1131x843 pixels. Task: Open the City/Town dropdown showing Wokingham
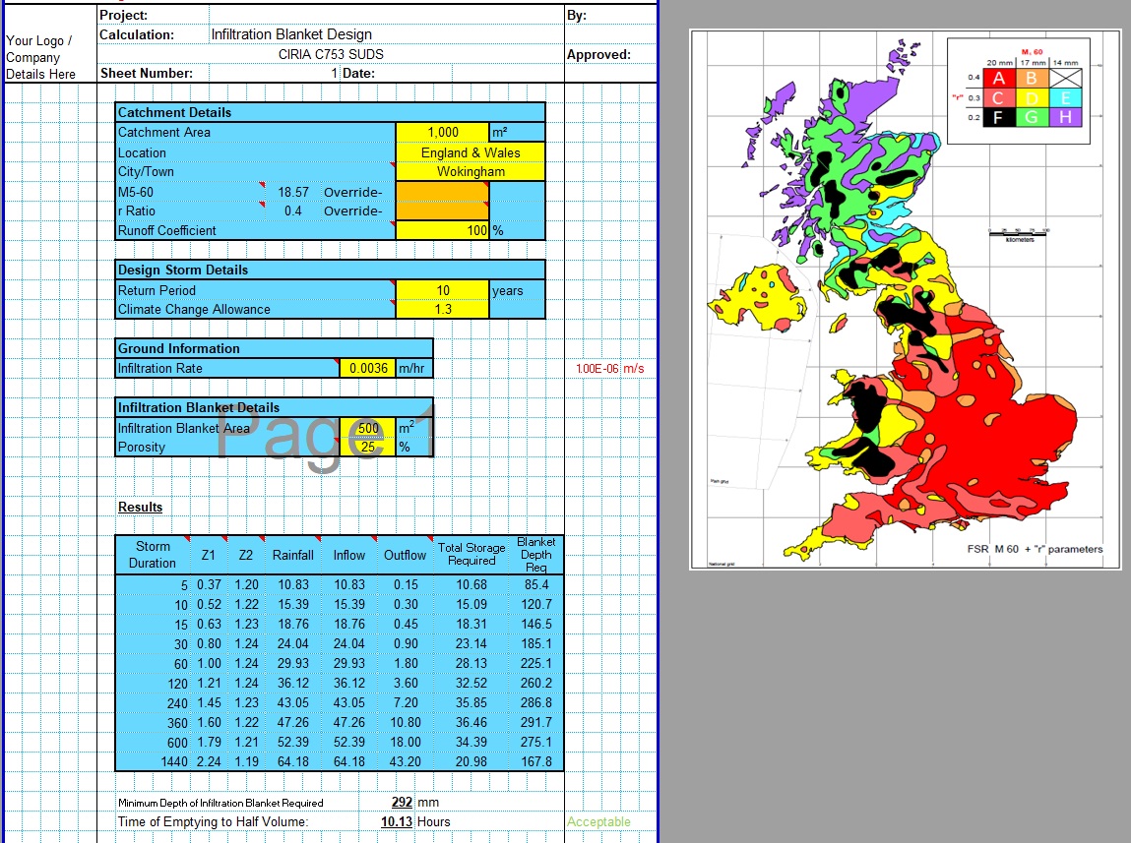tap(470, 171)
